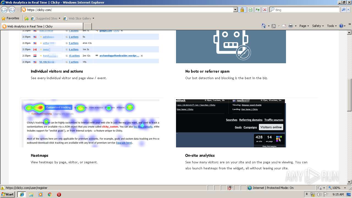Viewport: 352px width, 198px height.
Task: Click the Compatibility View icon
Action: (x=251, y=10)
